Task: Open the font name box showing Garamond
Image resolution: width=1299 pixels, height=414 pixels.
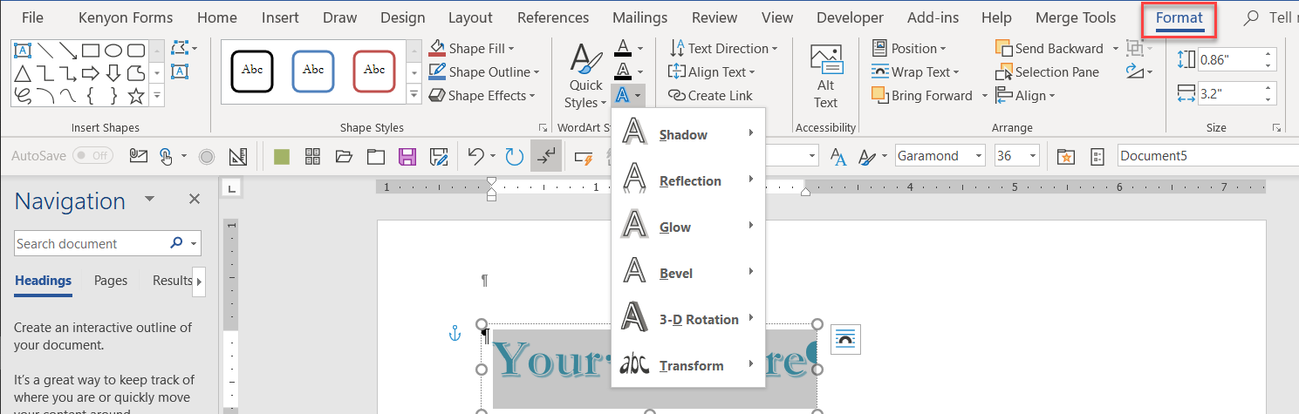Action: point(941,156)
